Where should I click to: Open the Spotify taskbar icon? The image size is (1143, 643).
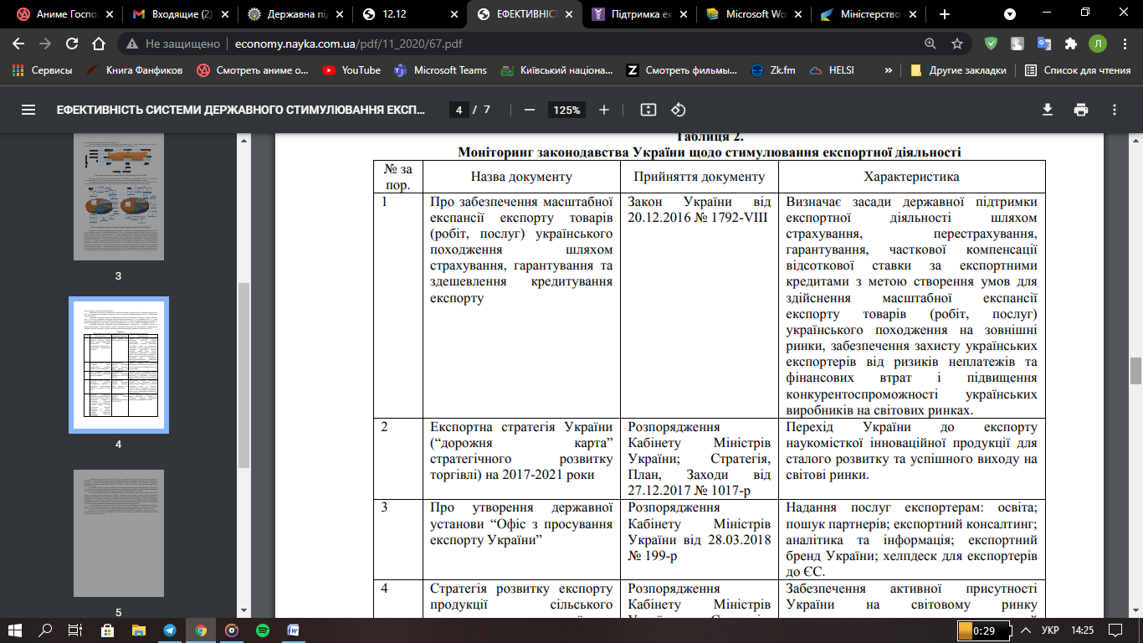click(262, 630)
